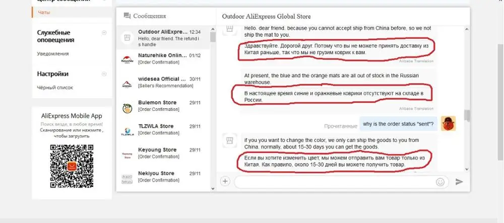Open Bulemon Store chat conversation
504x223 pixels.
coord(163,106)
